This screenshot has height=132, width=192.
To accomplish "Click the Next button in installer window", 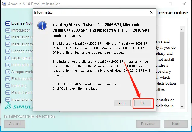I will click(176, 124).
